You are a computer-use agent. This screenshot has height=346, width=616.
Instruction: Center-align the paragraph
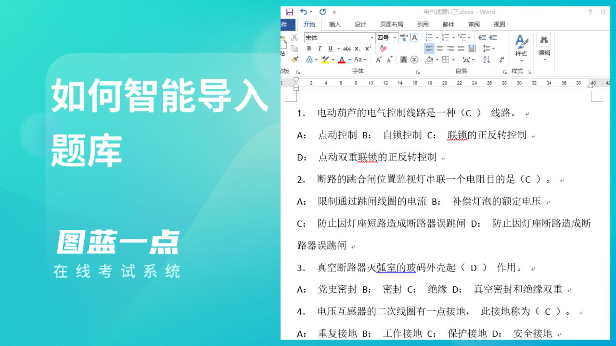(x=440, y=49)
